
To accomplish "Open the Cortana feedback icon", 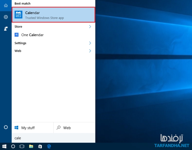I will [6, 29].
